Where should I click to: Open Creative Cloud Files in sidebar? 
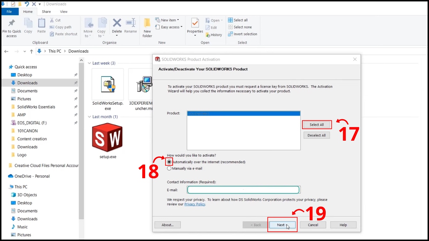tap(43, 166)
